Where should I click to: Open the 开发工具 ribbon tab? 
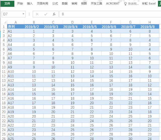pyautogui.click(x=96, y=4)
